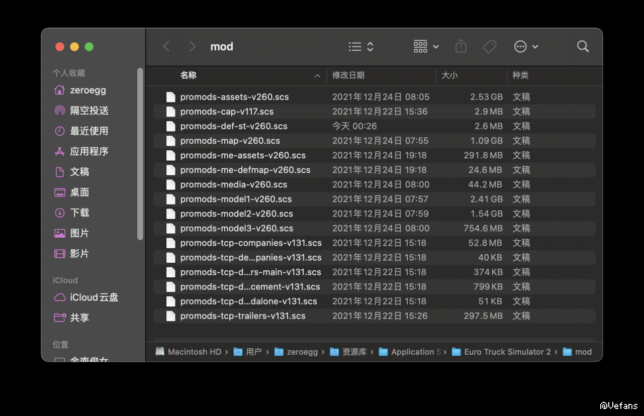Open the list view switcher control
This screenshot has width=644, height=416.
tap(361, 47)
